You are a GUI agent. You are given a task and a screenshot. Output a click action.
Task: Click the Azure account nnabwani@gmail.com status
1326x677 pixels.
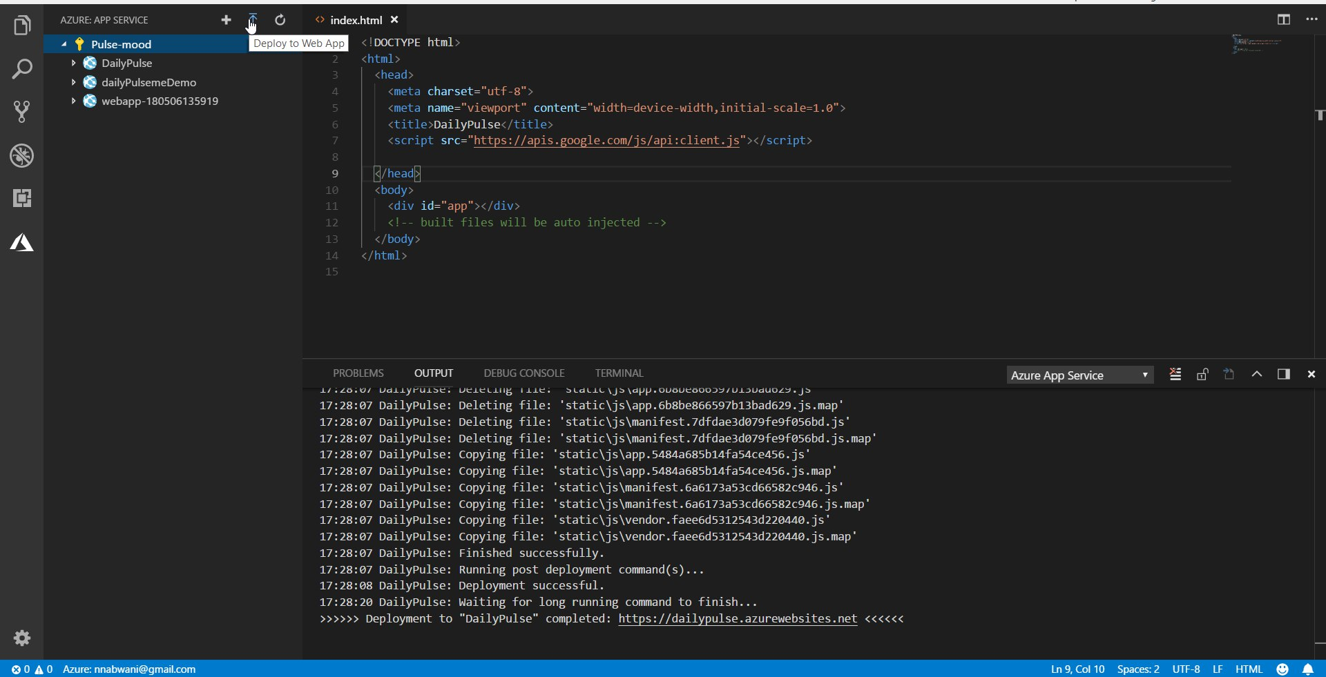pos(129,669)
